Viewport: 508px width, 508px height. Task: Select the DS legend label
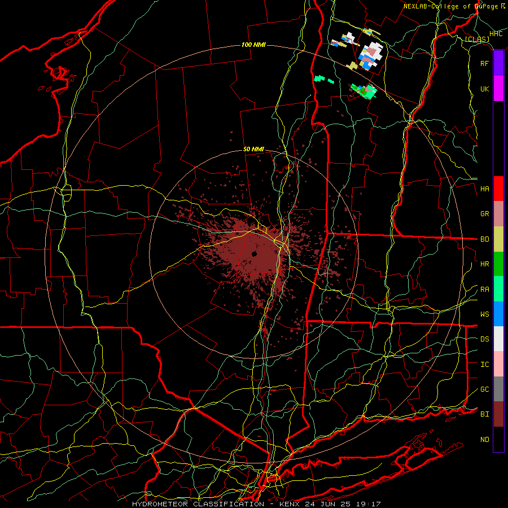click(x=484, y=339)
